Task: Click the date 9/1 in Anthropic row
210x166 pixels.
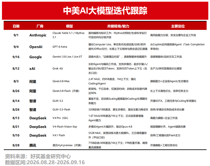Action: click(x=16, y=35)
